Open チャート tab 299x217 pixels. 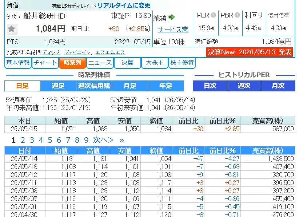coord(45,63)
